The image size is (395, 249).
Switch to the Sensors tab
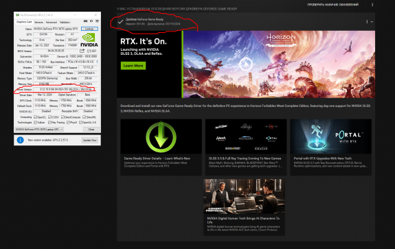pyautogui.click(x=38, y=22)
